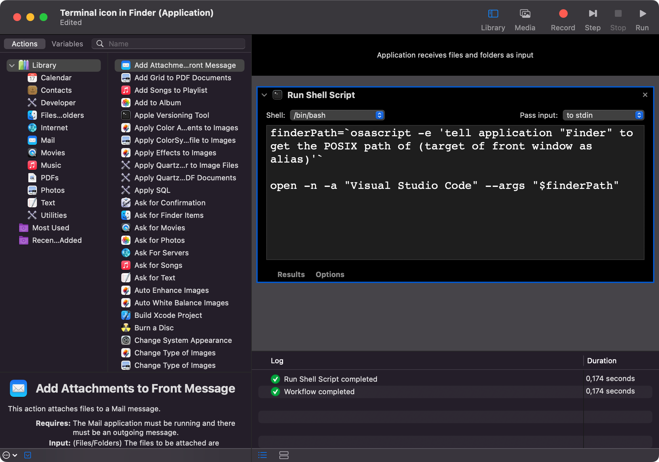Click the Step toolbar icon
This screenshot has width=659, height=462.
592,14
